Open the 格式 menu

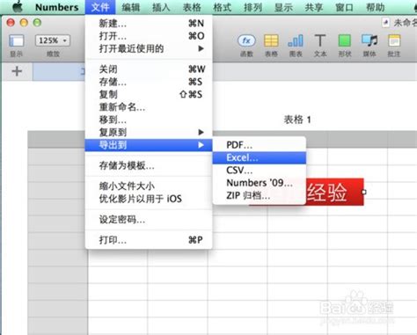(223, 7)
